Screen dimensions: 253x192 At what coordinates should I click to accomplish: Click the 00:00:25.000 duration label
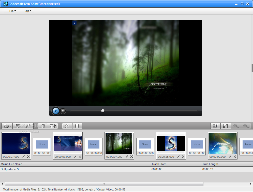click(x=166, y=157)
